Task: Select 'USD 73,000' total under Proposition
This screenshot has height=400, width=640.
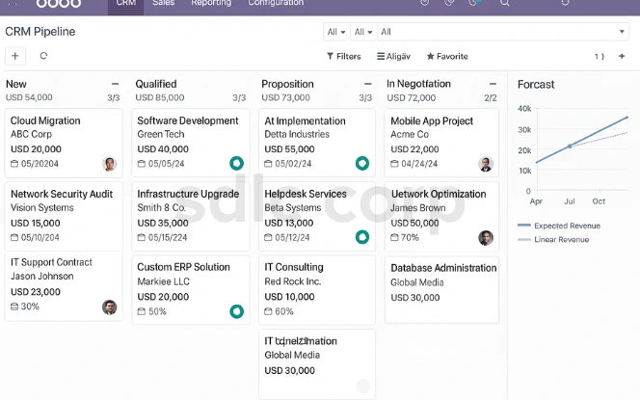Action: point(285,98)
